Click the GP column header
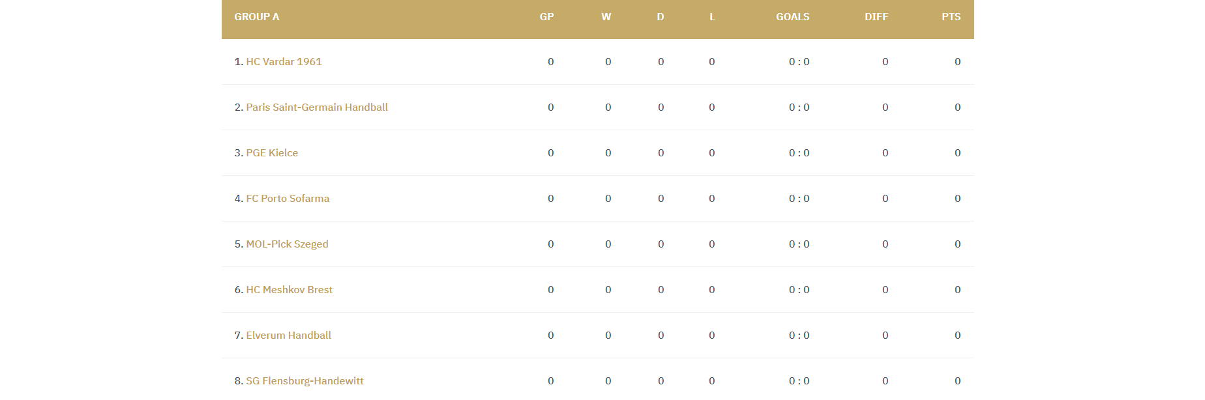This screenshot has height=400, width=1205. (546, 17)
